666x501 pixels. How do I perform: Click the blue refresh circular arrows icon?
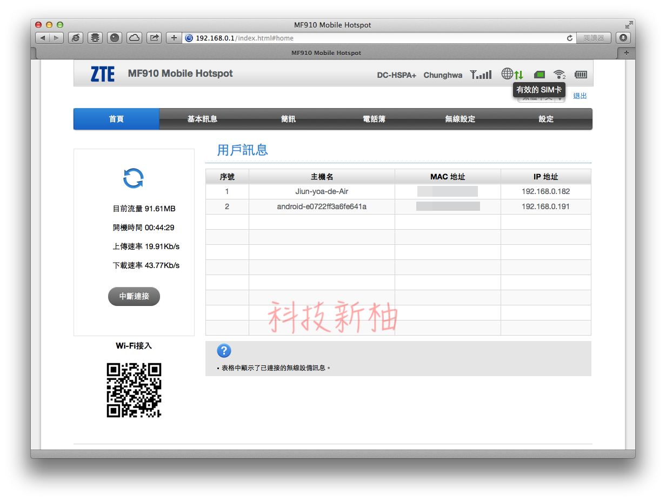tap(134, 178)
